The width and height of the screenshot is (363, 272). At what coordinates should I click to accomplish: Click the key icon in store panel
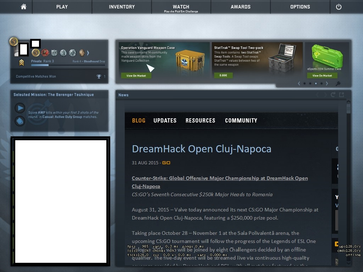[x=338, y=84]
